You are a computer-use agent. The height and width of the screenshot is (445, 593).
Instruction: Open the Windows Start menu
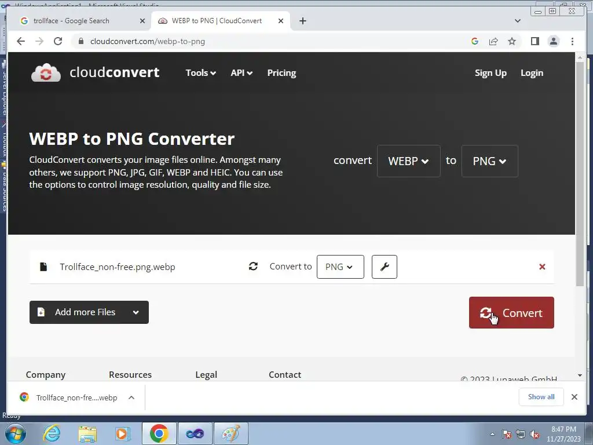[x=16, y=433]
